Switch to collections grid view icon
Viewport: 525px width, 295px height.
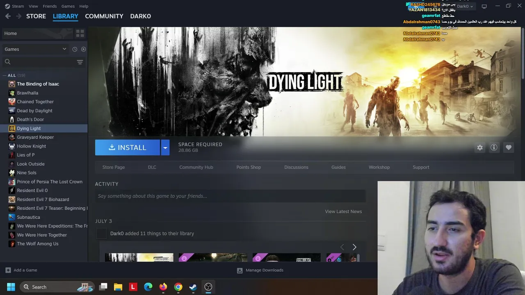(80, 33)
